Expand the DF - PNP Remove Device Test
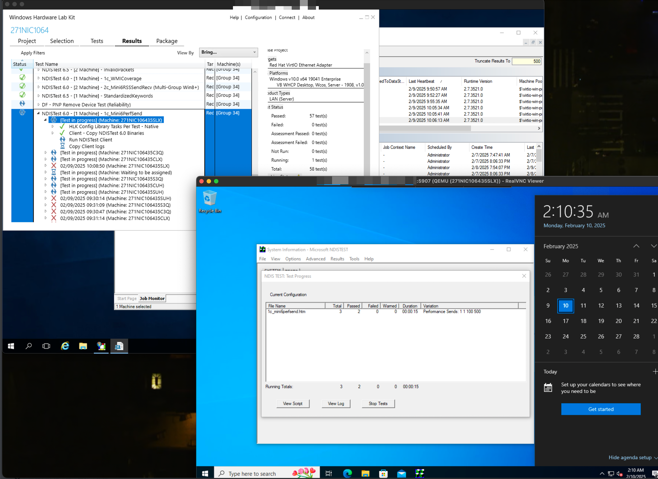The width and height of the screenshot is (658, 479). coord(39,105)
